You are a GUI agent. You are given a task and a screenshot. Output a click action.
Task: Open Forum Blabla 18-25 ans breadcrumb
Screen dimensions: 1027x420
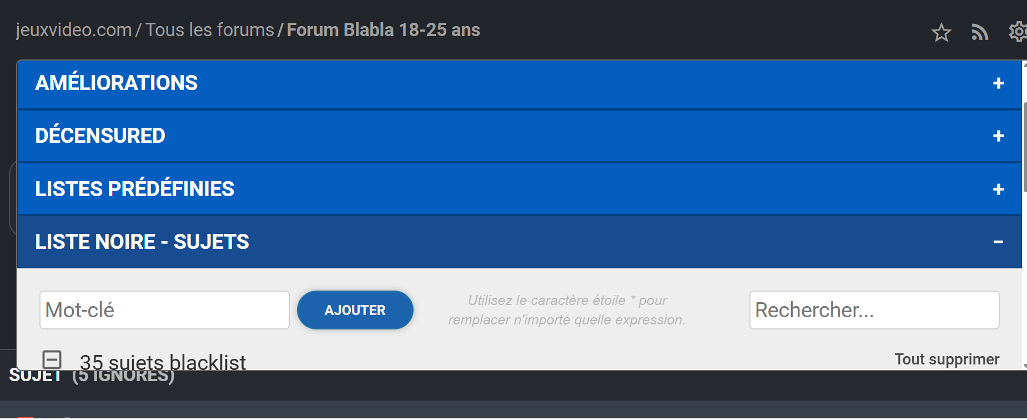[384, 30]
